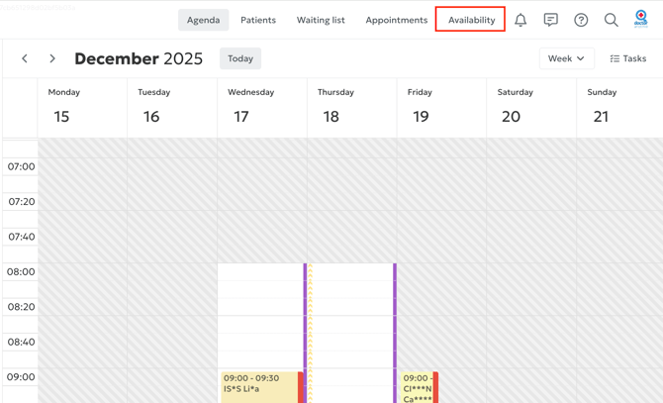Go to the previous week
The height and width of the screenshot is (403, 663).
pyautogui.click(x=25, y=58)
